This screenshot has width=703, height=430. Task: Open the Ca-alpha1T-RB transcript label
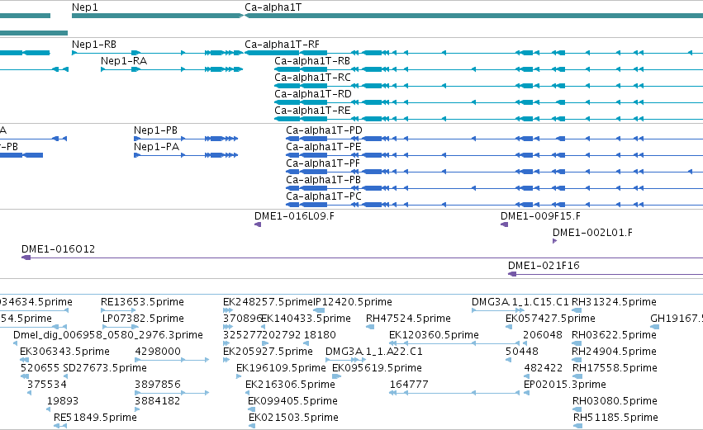click(x=312, y=61)
